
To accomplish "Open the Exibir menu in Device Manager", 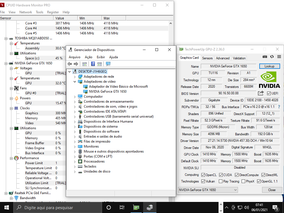I will (x=101, y=57).
